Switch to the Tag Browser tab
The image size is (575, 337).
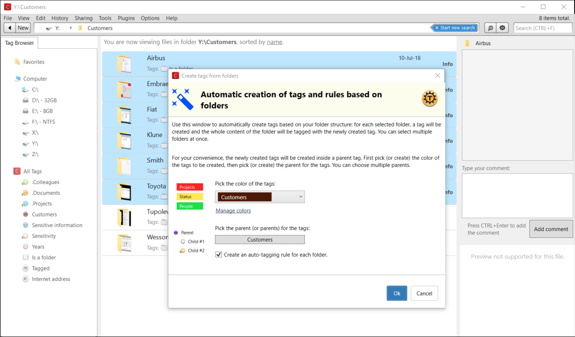point(19,43)
